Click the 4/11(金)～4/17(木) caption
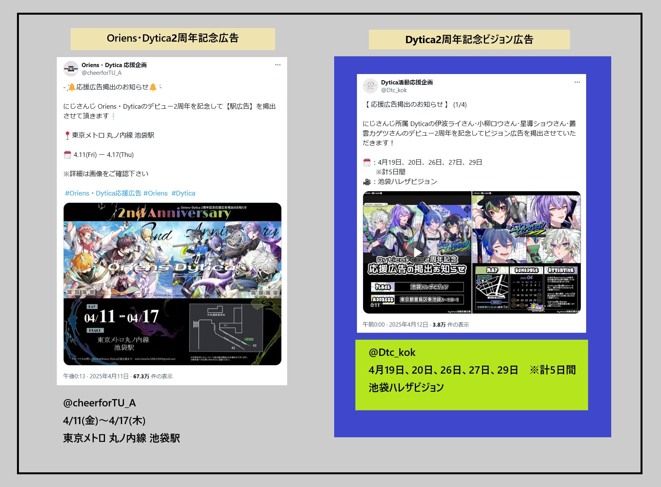The width and height of the screenshot is (661, 487). 104,420
